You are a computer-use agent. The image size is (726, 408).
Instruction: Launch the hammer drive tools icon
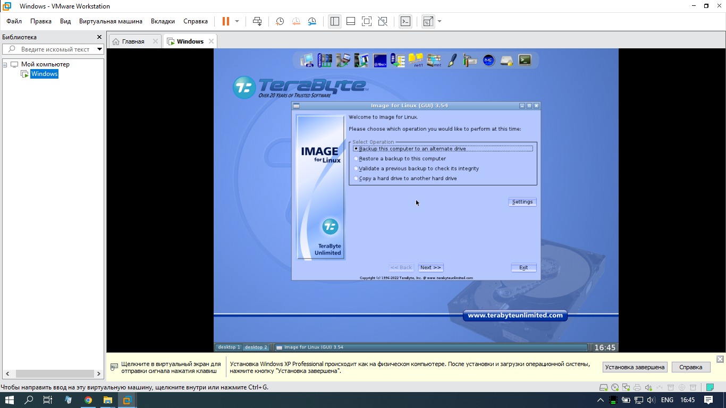pyautogui.click(x=470, y=61)
